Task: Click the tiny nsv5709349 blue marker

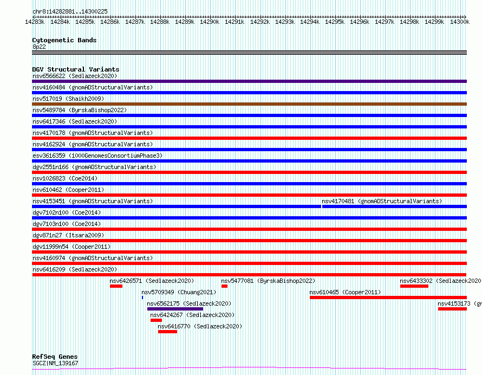Action: tap(142, 298)
